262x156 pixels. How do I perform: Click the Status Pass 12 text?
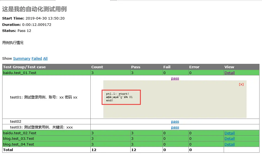tap(17, 31)
